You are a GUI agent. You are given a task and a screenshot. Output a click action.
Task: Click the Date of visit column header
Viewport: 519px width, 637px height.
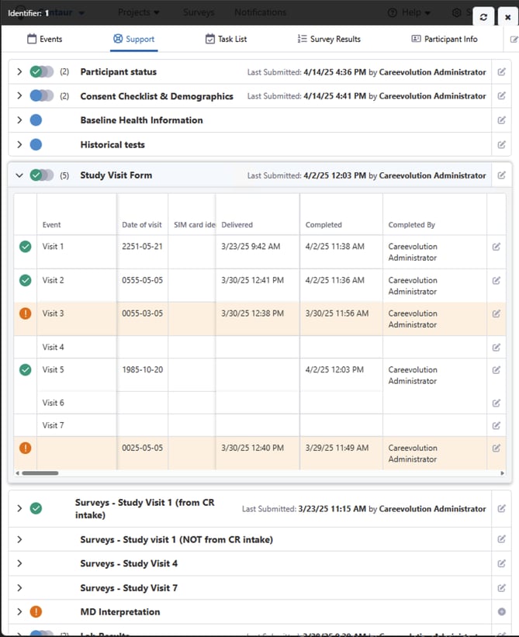click(x=142, y=225)
